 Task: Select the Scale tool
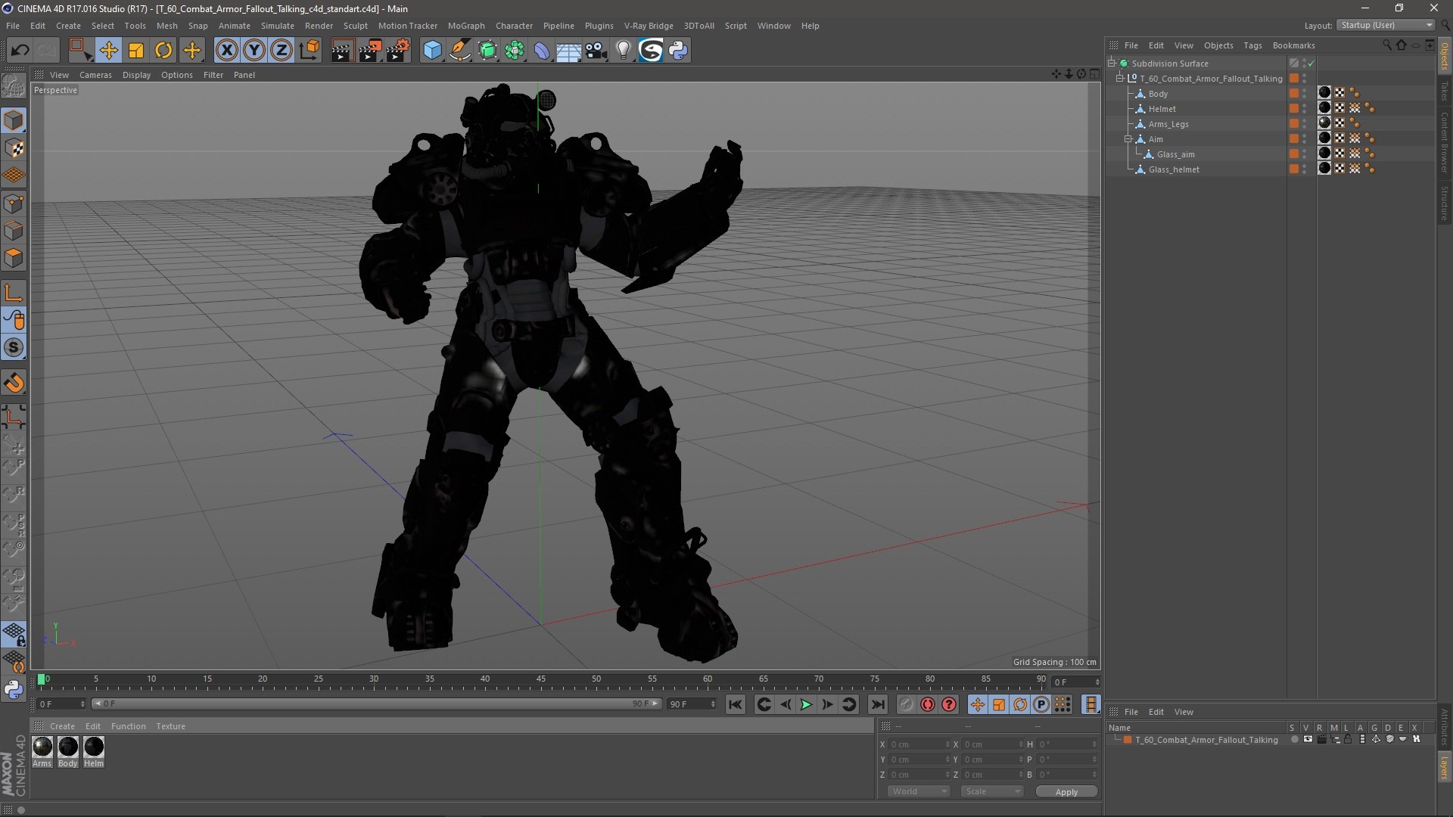pos(136,51)
